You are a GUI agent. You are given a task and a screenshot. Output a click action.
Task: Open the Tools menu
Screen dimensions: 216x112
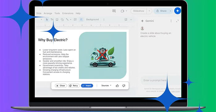pos(57,13)
